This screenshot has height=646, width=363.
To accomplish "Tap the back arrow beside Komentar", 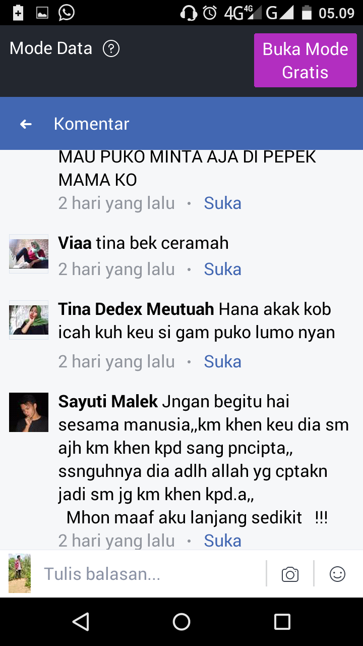I will click(x=26, y=124).
